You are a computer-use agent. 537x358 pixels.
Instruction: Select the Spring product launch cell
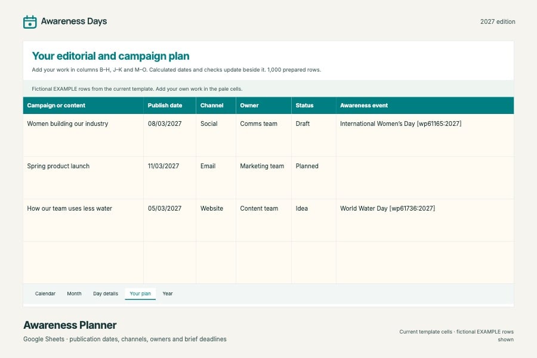tap(83, 178)
